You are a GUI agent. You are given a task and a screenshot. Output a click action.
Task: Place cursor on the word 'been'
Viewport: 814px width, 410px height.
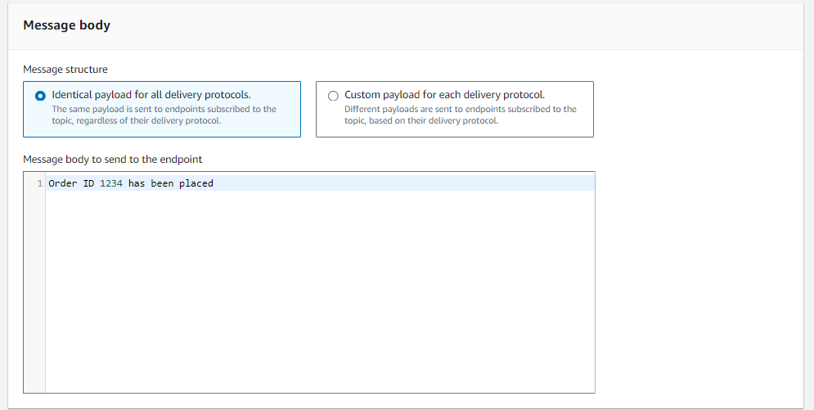pyautogui.click(x=161, y=183)
